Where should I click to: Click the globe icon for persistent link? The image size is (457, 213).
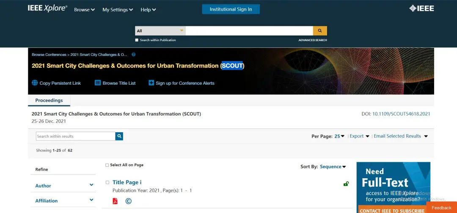(x=35, y=83)
